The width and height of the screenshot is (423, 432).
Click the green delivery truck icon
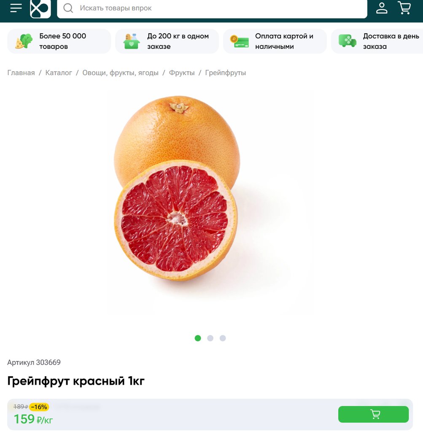click(x=347, y=41)
